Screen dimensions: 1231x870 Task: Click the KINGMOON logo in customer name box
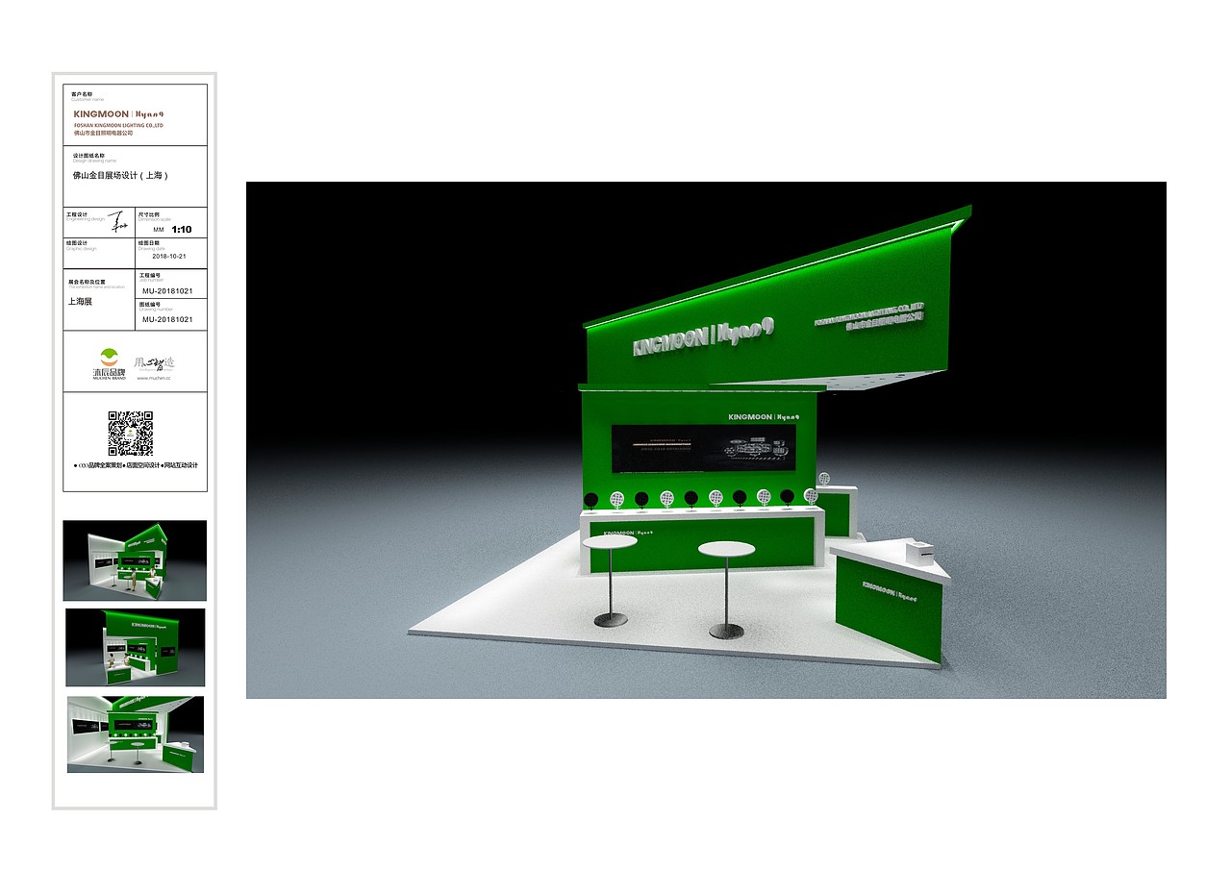point(119,113)
